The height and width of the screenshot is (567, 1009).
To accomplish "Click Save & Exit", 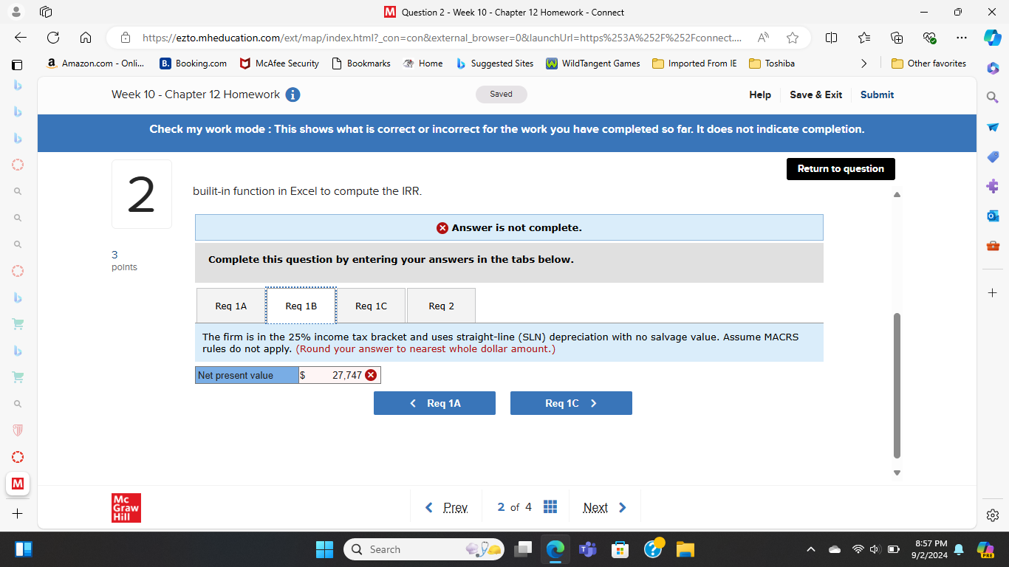I will [x=815, y=94].
